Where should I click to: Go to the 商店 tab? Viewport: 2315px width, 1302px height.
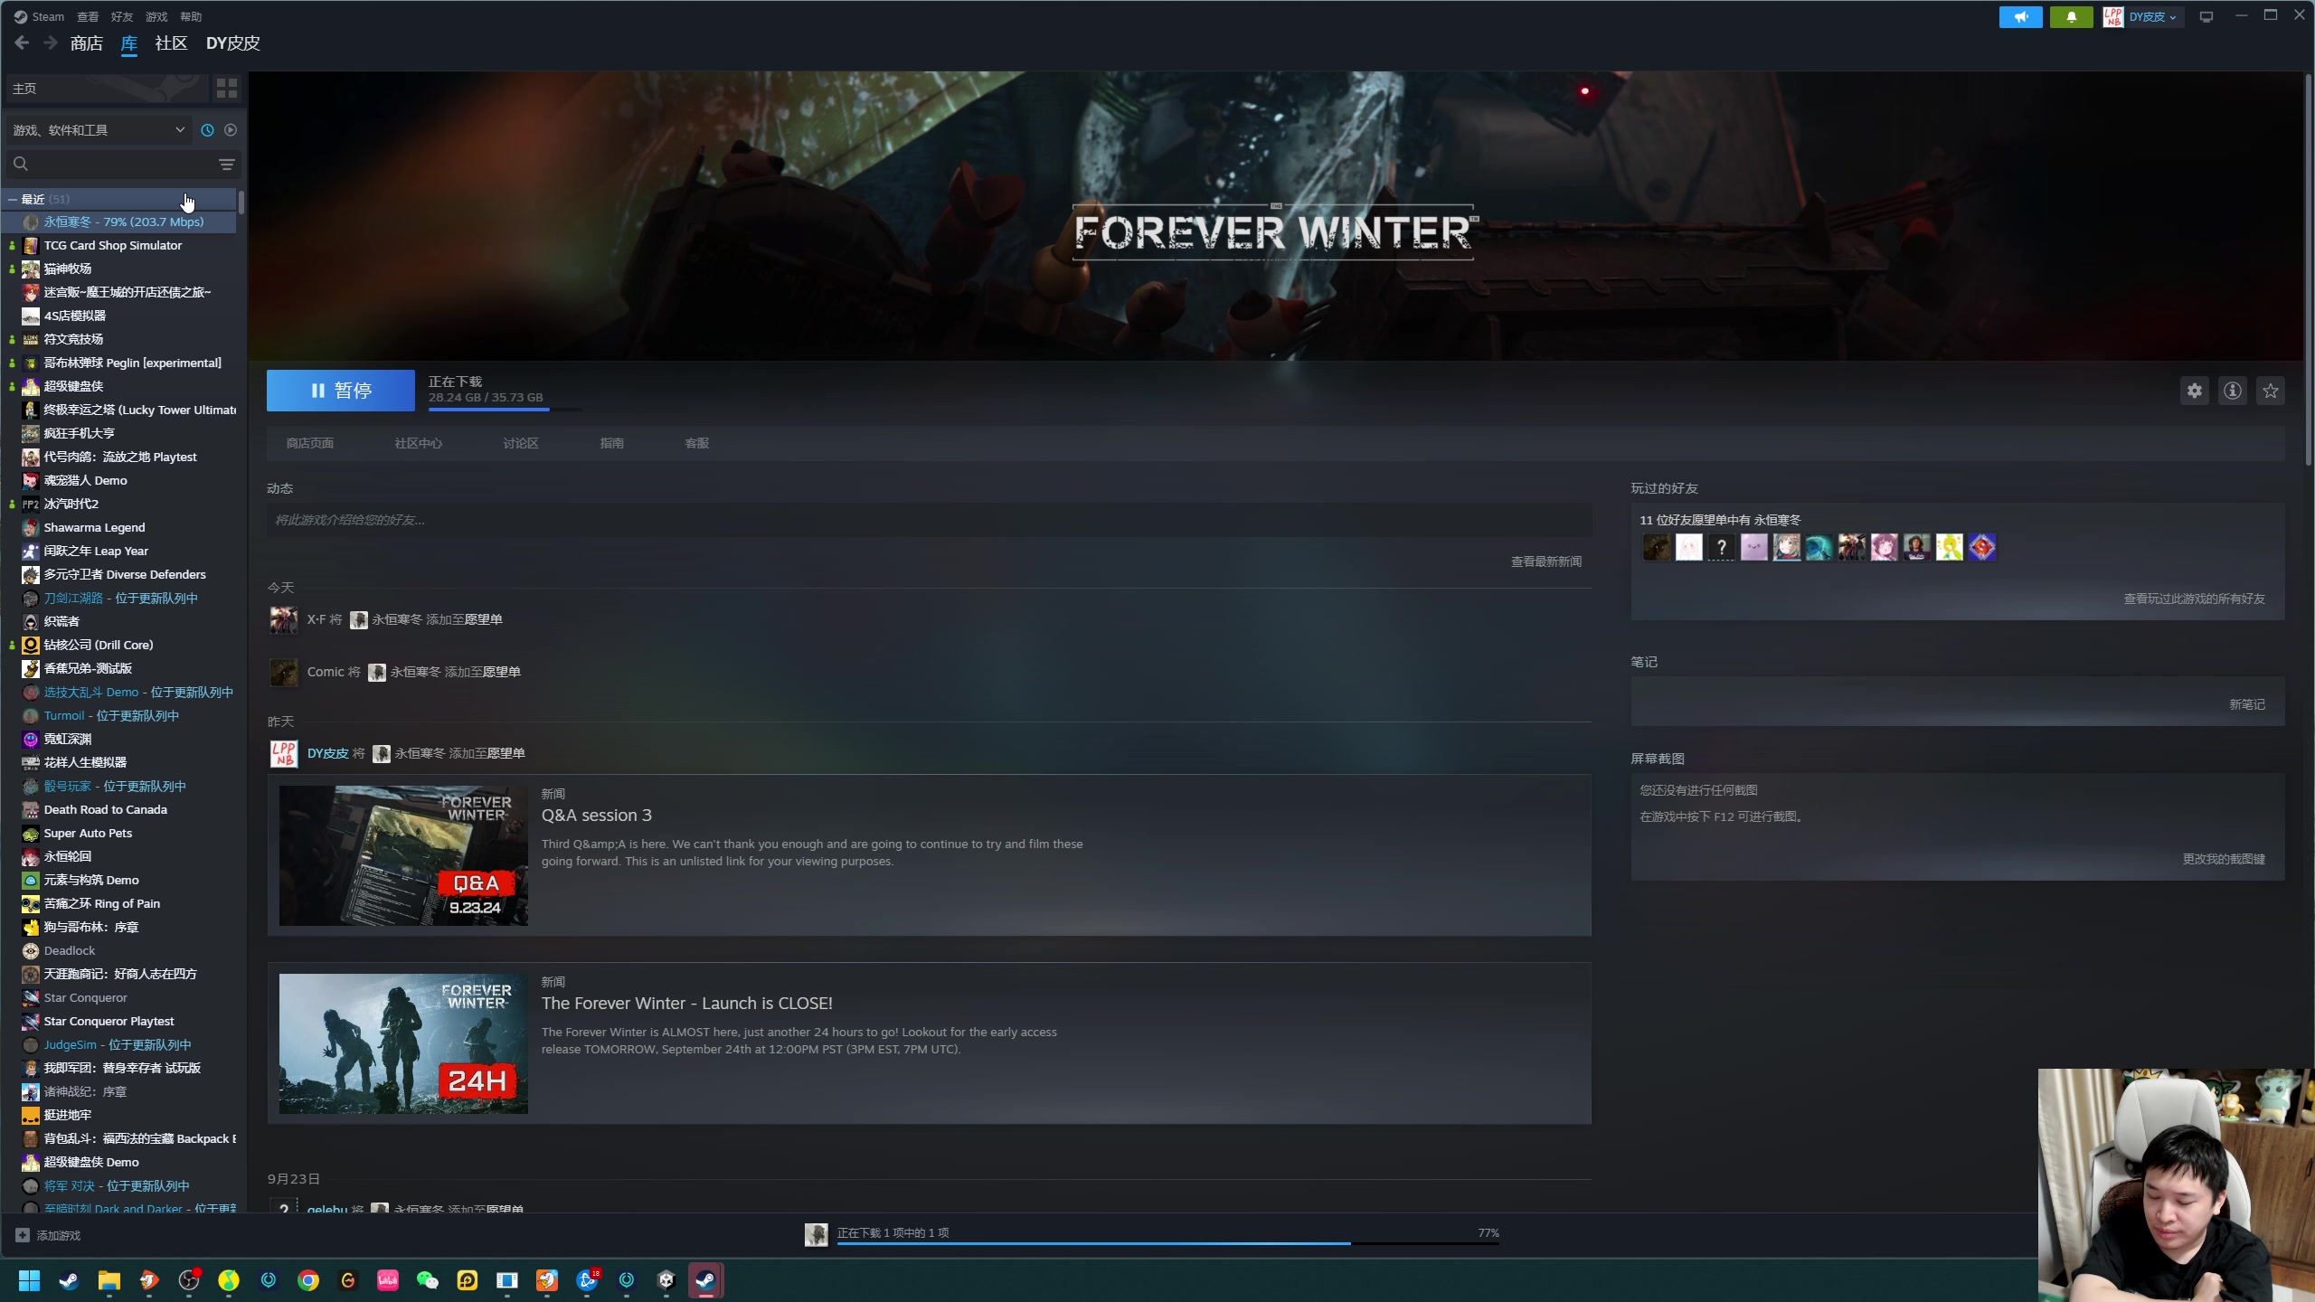tap(87, 42)
